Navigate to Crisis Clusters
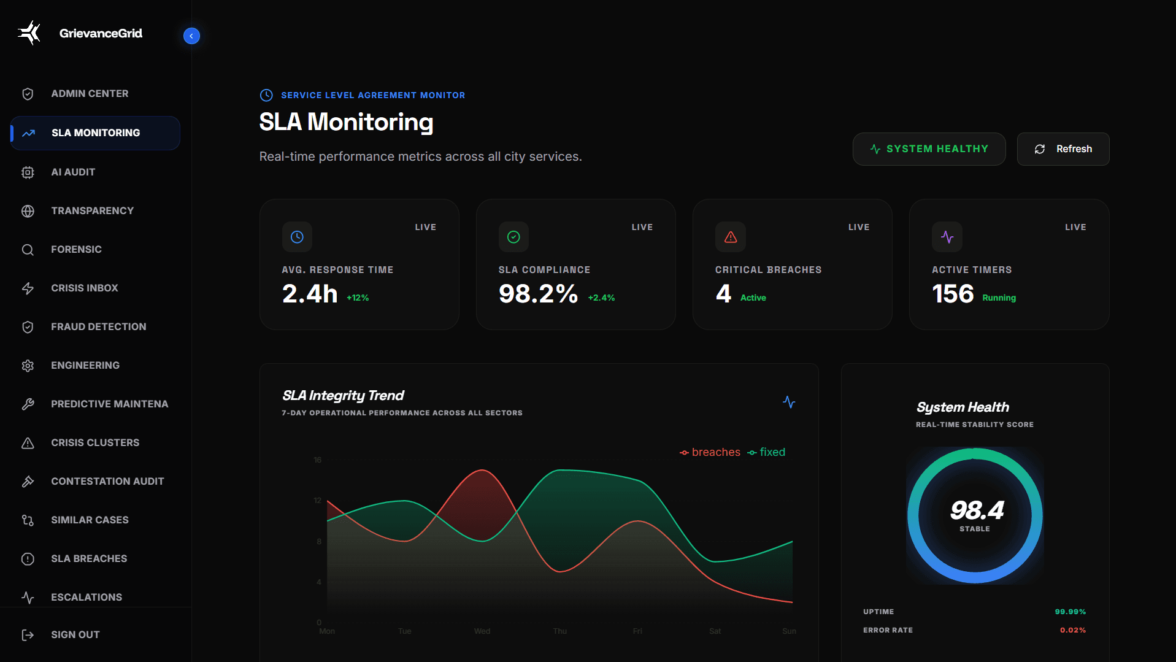Viewport: 1176px width, 662px height. (x=95, y=443)
